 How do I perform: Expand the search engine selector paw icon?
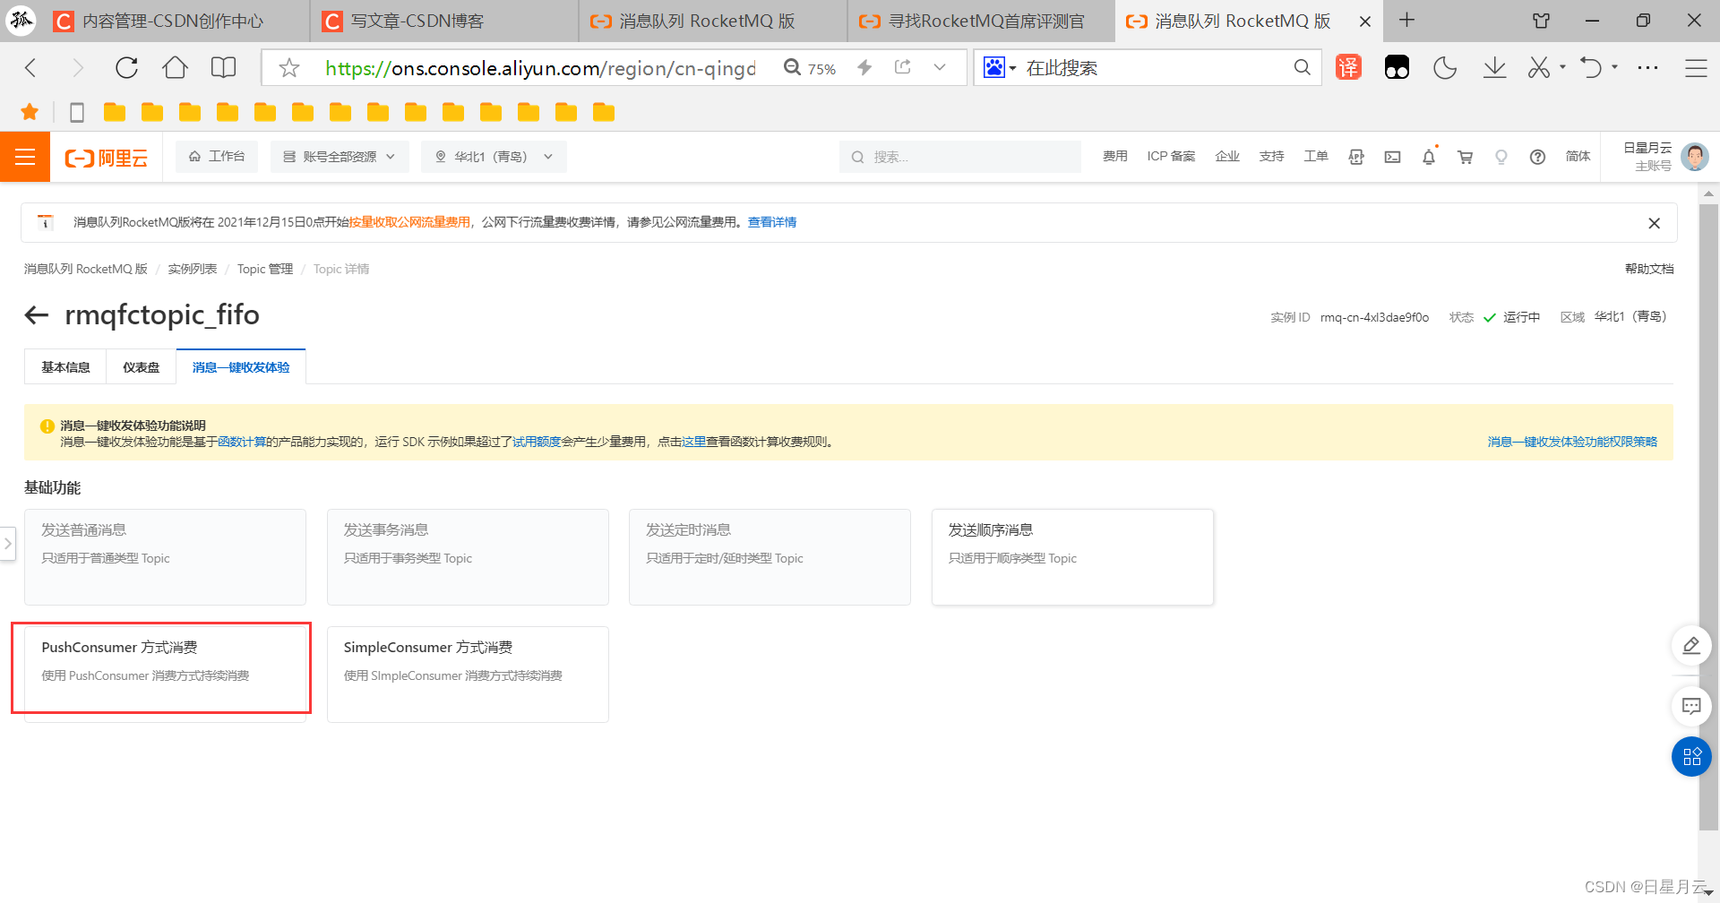coord(1000,68)
